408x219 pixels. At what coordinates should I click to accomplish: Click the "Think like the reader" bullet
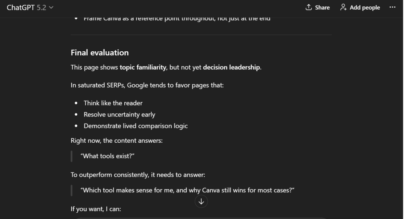point(113,103)
